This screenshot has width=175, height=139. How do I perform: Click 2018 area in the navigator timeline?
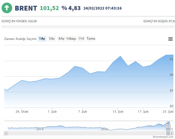pos(40,129)
